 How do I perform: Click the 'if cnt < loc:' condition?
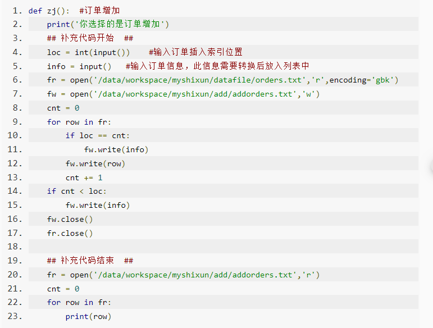tap(77, 191)
